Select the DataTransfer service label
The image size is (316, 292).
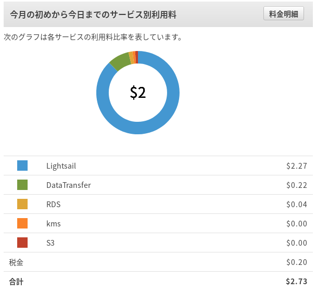tap(68, 185)
